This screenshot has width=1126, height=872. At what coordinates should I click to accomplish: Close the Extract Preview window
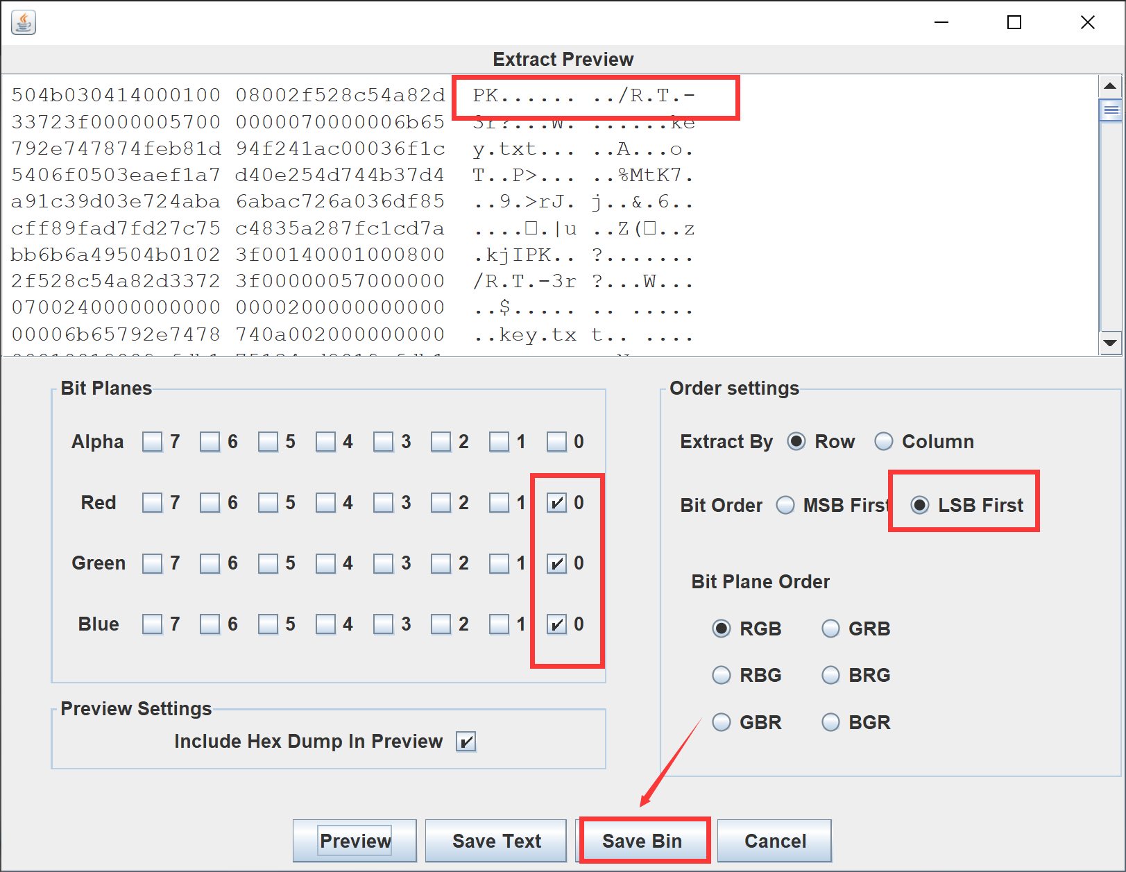1088,22
